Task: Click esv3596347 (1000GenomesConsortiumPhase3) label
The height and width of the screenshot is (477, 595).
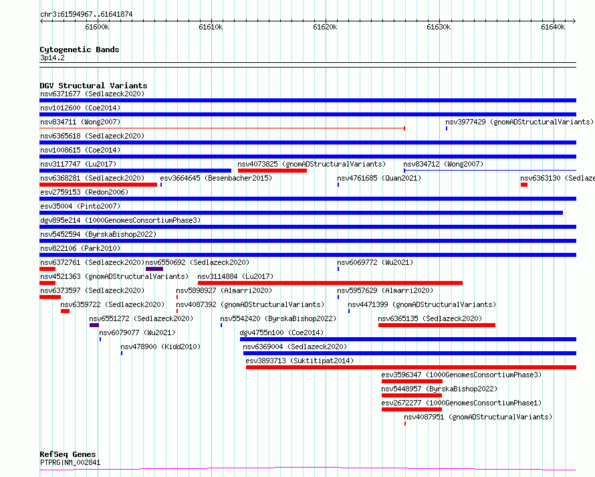Action: [461, 375]
